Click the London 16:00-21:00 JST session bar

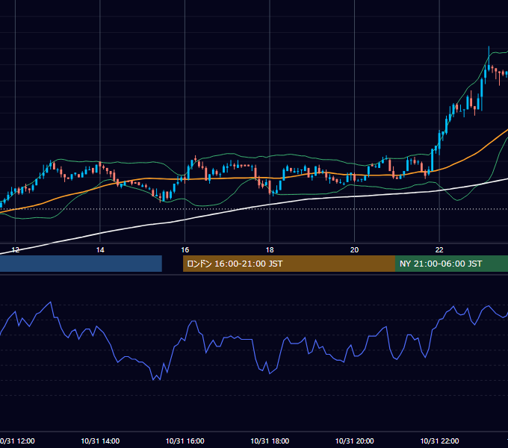(289, 264)
